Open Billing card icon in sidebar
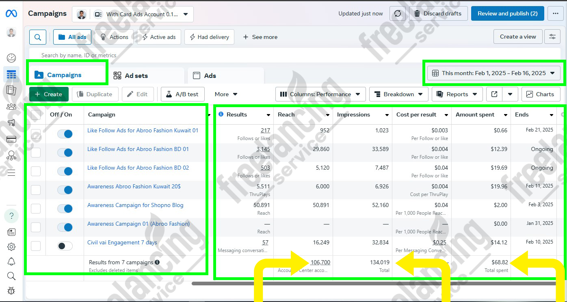The height and width of the screenshot is (302, 567). (11, 139)
